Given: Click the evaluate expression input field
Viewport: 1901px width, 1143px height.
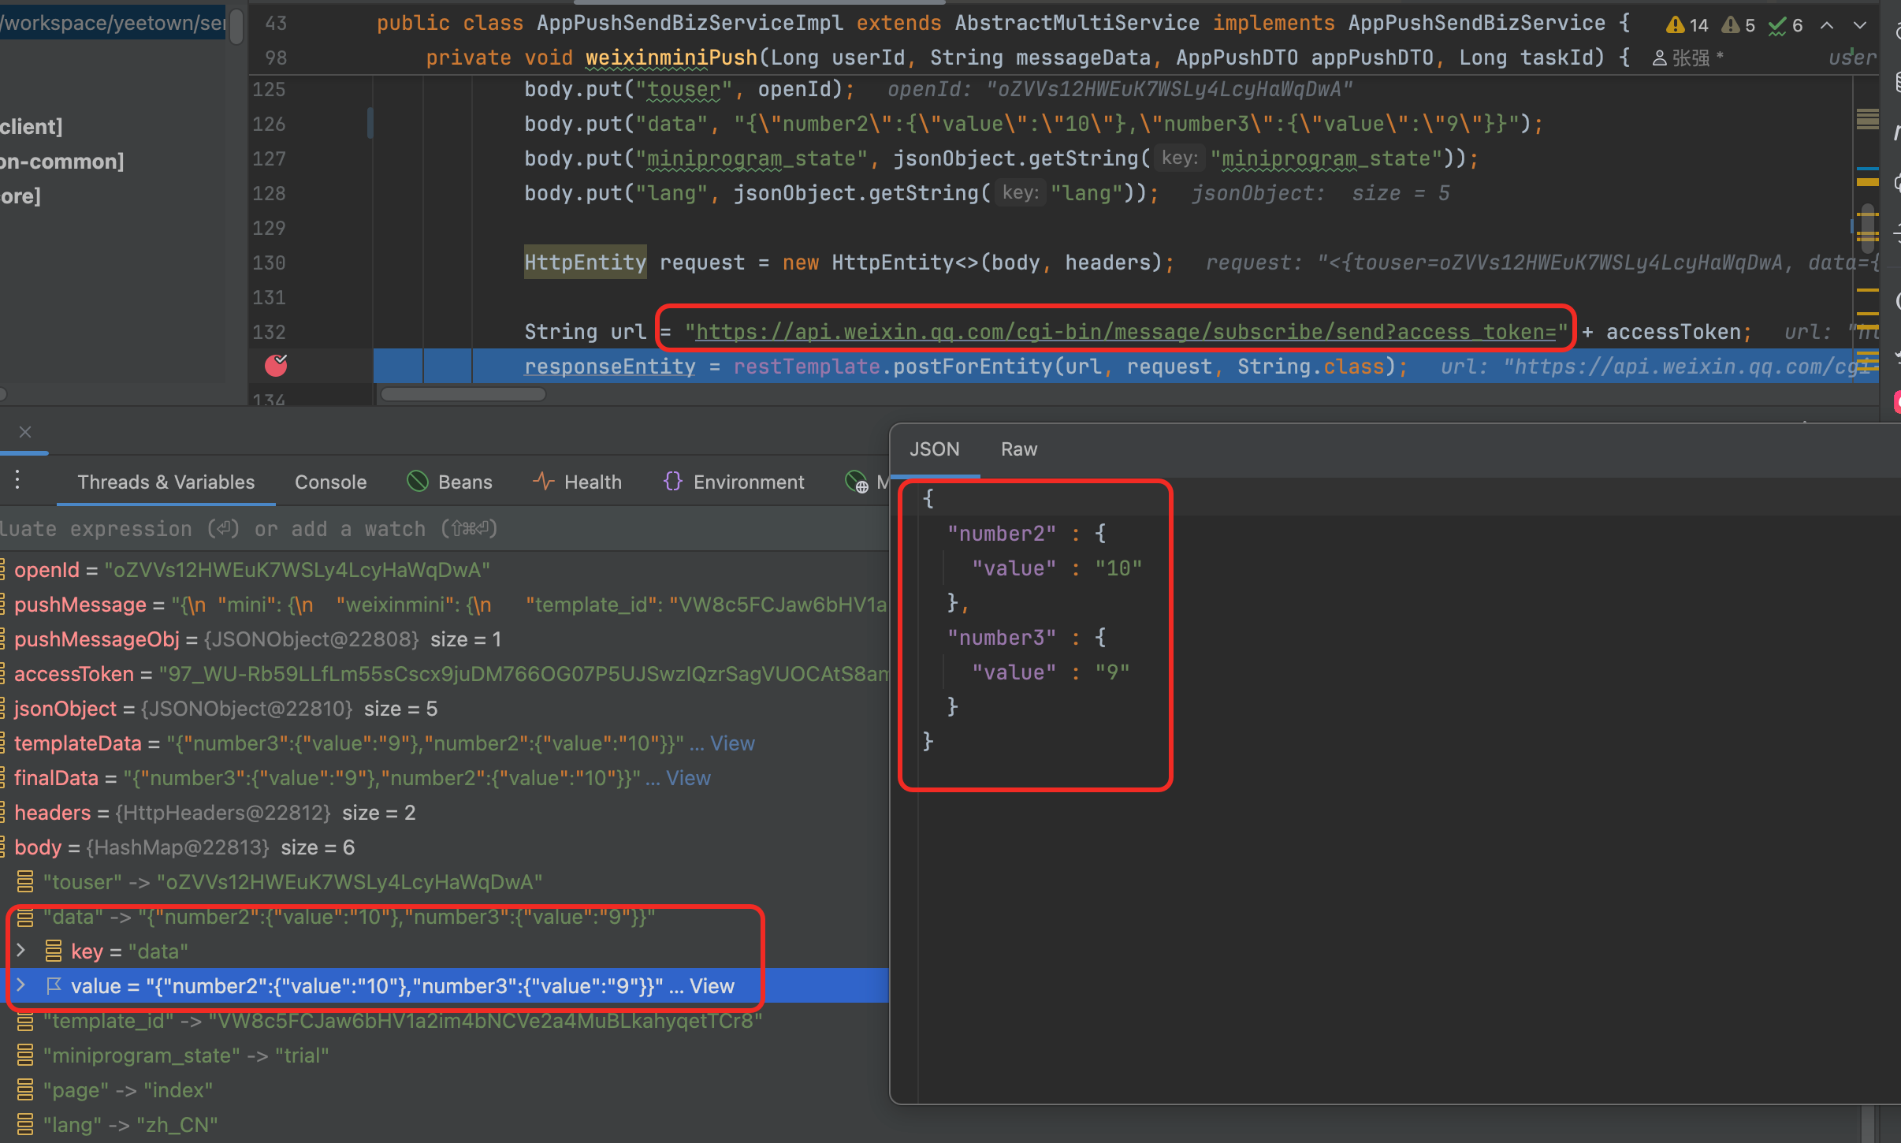Looking at the screenshot, I should 315,529.
